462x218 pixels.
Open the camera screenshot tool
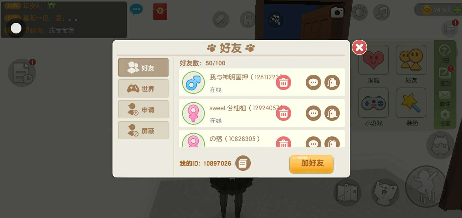coord(337,12)
